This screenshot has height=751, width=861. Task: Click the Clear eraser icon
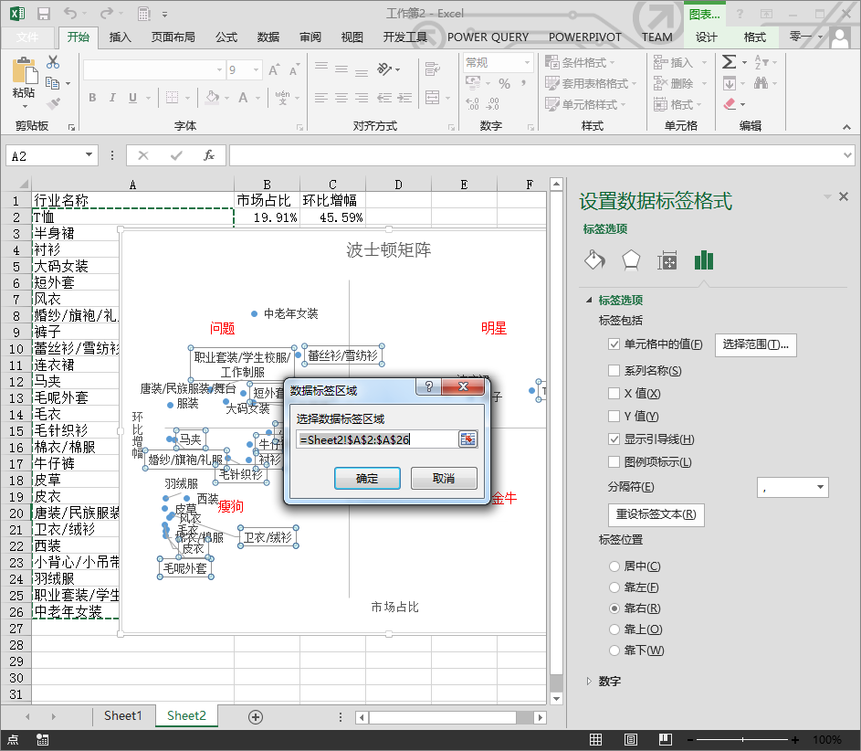tap(730, 104)
